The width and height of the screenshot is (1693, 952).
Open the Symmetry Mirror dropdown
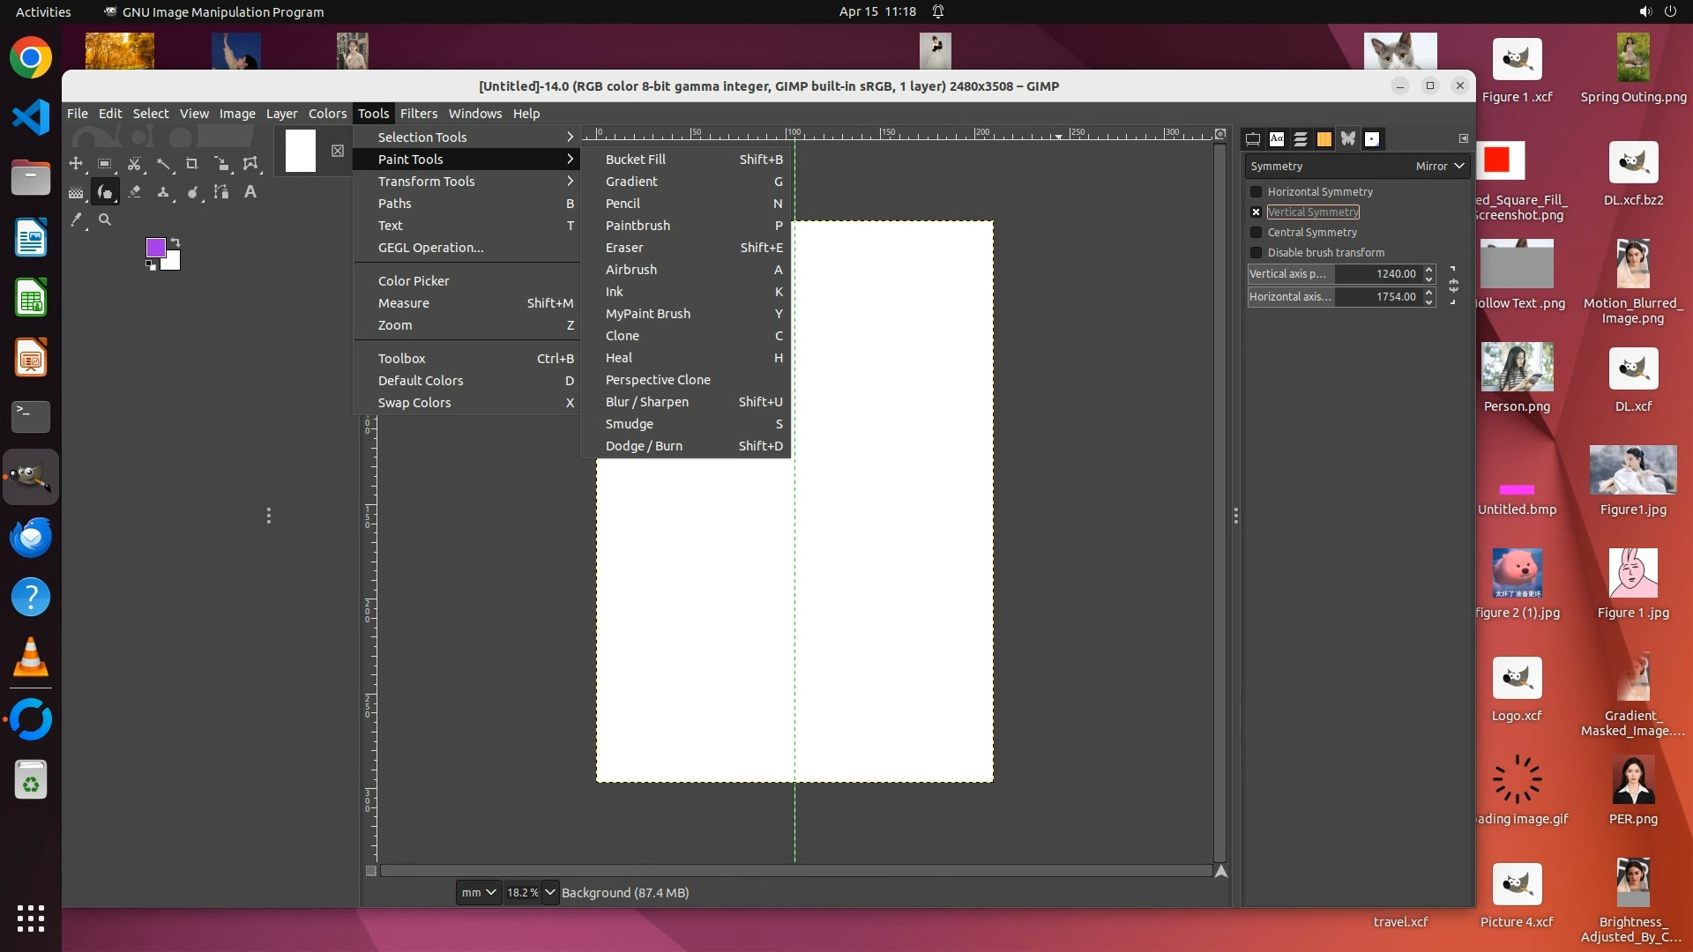pos(1440,167)
